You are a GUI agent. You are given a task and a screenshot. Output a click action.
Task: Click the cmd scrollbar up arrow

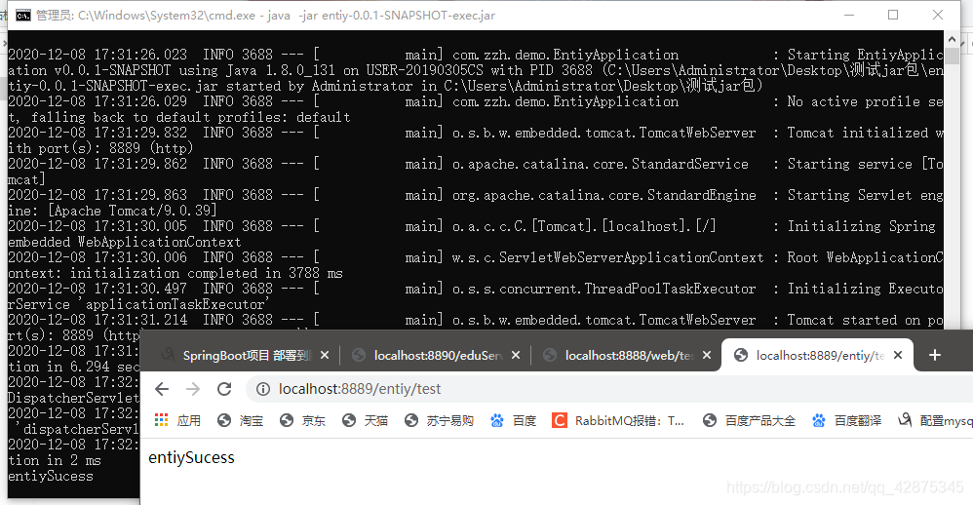pyautogui.click(x=952, y=38)
